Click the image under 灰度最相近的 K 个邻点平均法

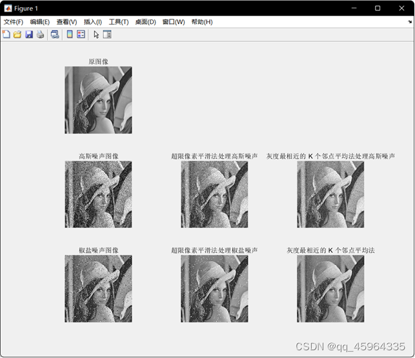[330, 289]
